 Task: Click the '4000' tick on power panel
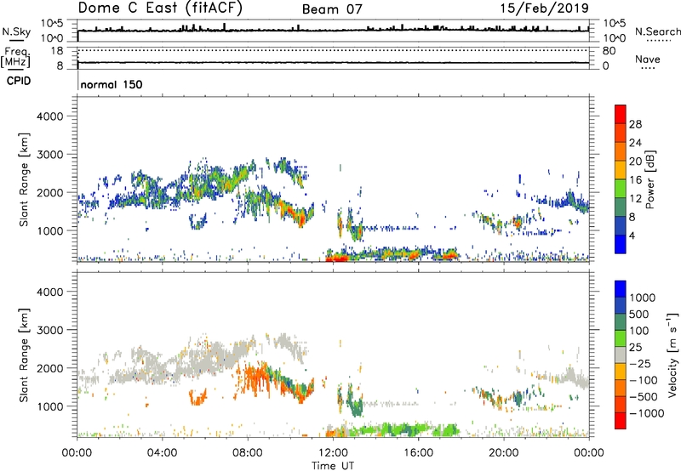[50, 116]
